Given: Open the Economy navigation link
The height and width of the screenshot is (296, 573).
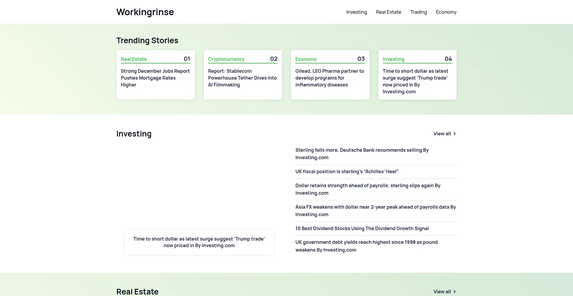Looking at the screenshot, I should [x=446, y=12].
